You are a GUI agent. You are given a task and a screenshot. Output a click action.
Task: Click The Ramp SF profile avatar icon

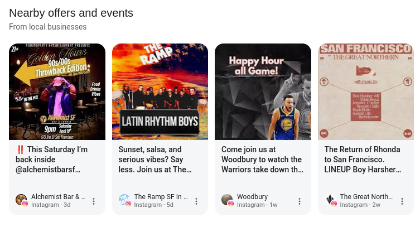click(124, 200)
